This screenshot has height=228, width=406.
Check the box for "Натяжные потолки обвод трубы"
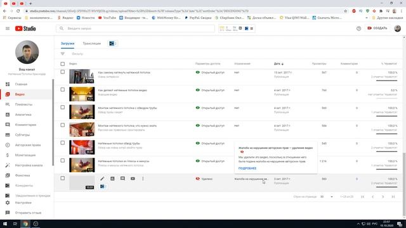(x=63, y=142)
